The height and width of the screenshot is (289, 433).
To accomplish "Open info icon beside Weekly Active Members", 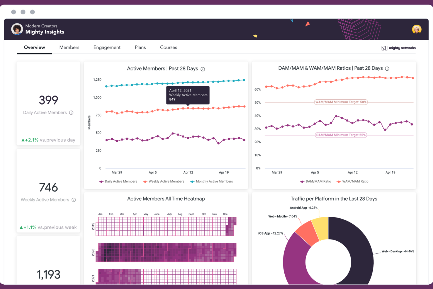I will point(74,200).
